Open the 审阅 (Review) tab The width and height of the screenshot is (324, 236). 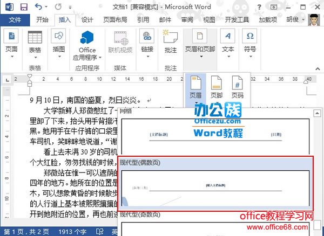[x=187, y=20]
